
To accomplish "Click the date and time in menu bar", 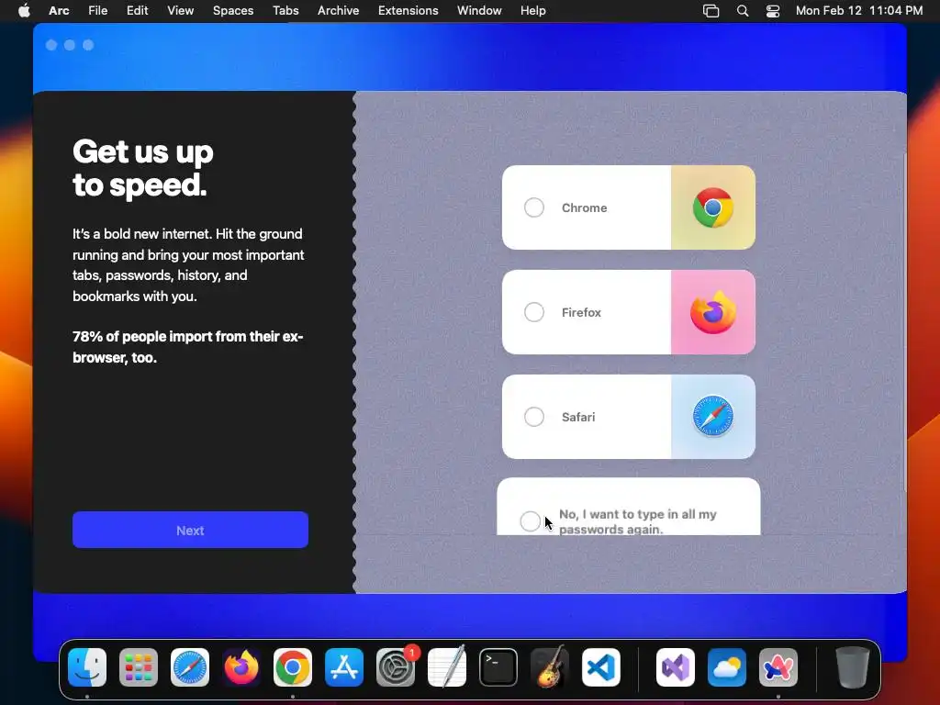I will click(x=859, y=11).
